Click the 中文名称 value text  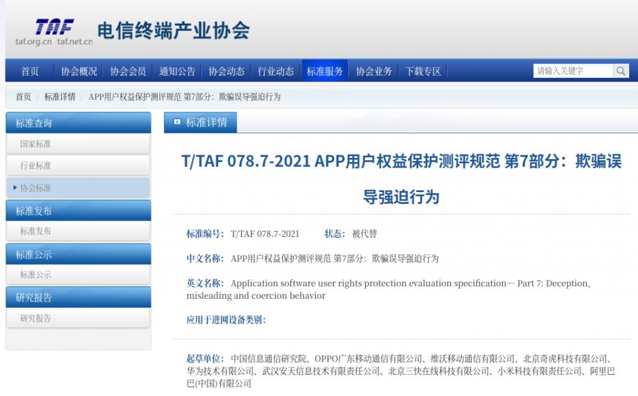[335, 259]
